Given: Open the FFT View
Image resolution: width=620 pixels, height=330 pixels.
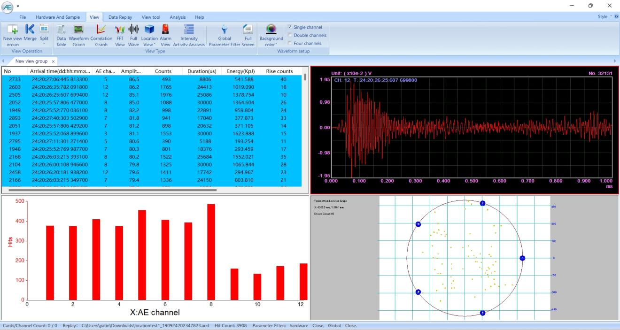Looking at the screenshot, I should [x=120, y=35].
